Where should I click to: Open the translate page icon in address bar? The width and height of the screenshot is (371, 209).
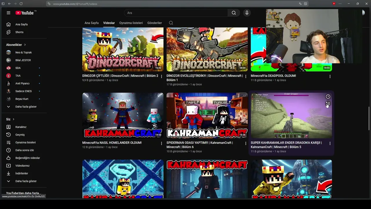click(x=300, y=4)
